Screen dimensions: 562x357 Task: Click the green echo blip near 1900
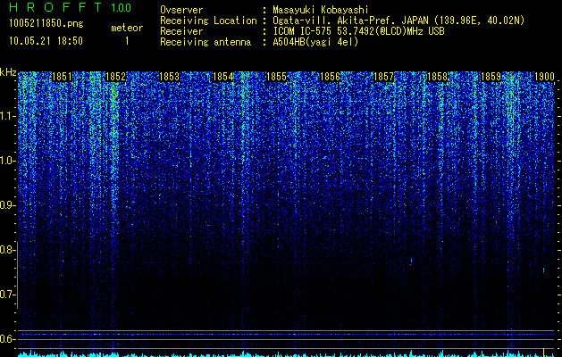click(x=544, y=270)
